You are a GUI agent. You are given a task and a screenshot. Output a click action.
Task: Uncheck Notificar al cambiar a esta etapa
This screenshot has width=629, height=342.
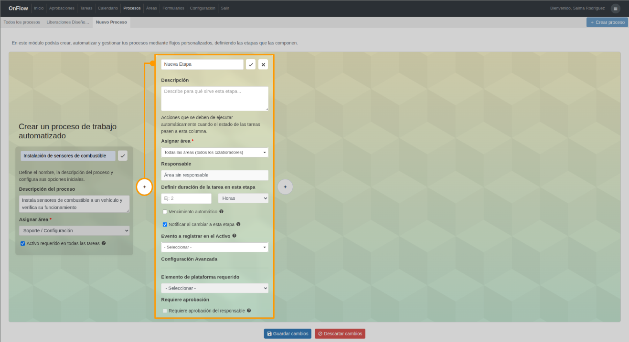[165, 224]
